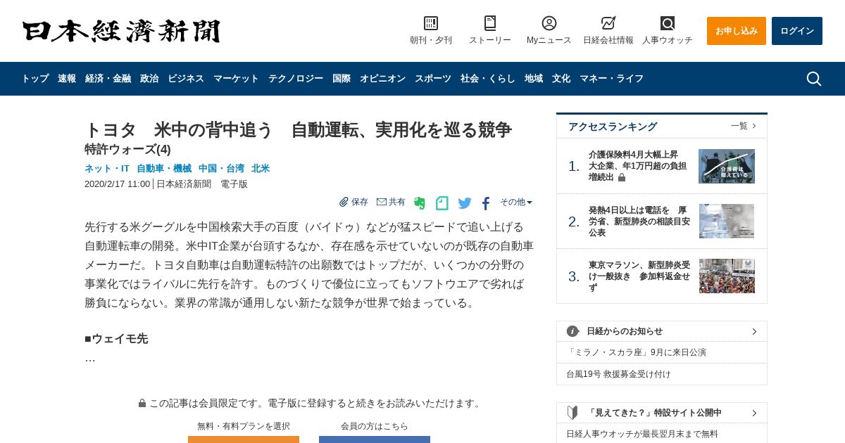Click the 介護保険料 ranking thumbnail
Image resolution: width=845 pixels, height=443 pixels.
(727, 166)
